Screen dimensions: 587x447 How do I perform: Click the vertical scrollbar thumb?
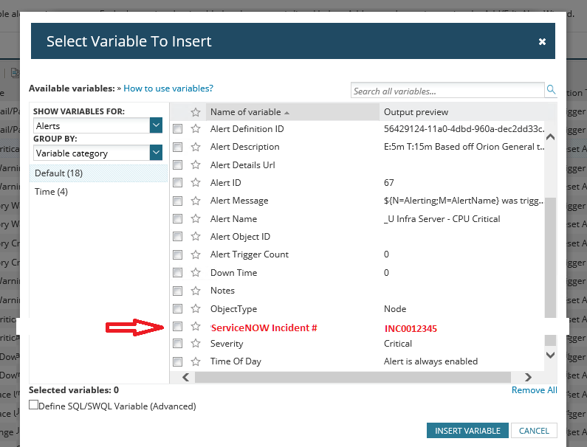click(550, 271)
